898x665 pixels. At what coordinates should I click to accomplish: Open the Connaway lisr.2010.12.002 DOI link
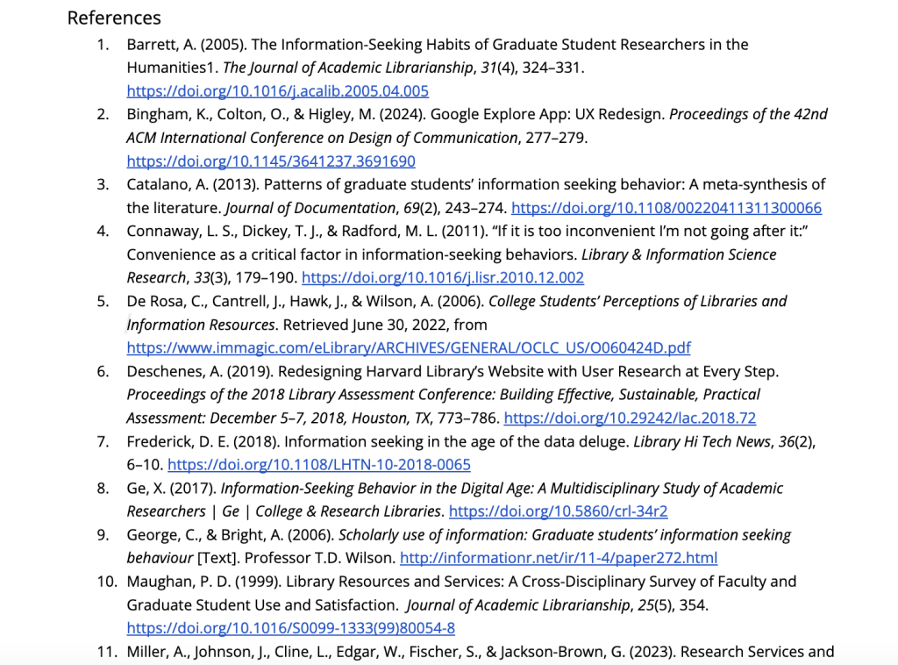pos(443,278)
